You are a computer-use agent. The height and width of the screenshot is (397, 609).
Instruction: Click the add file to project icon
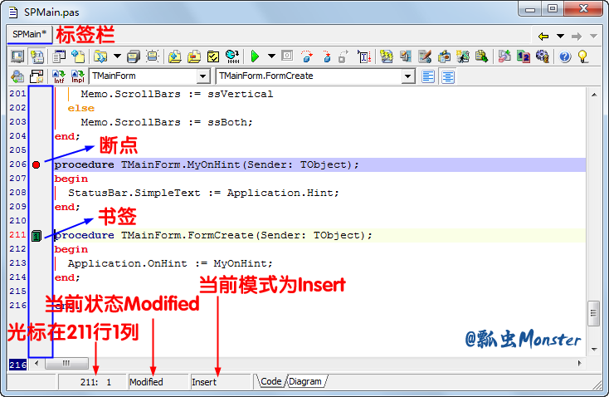[175, 56]
